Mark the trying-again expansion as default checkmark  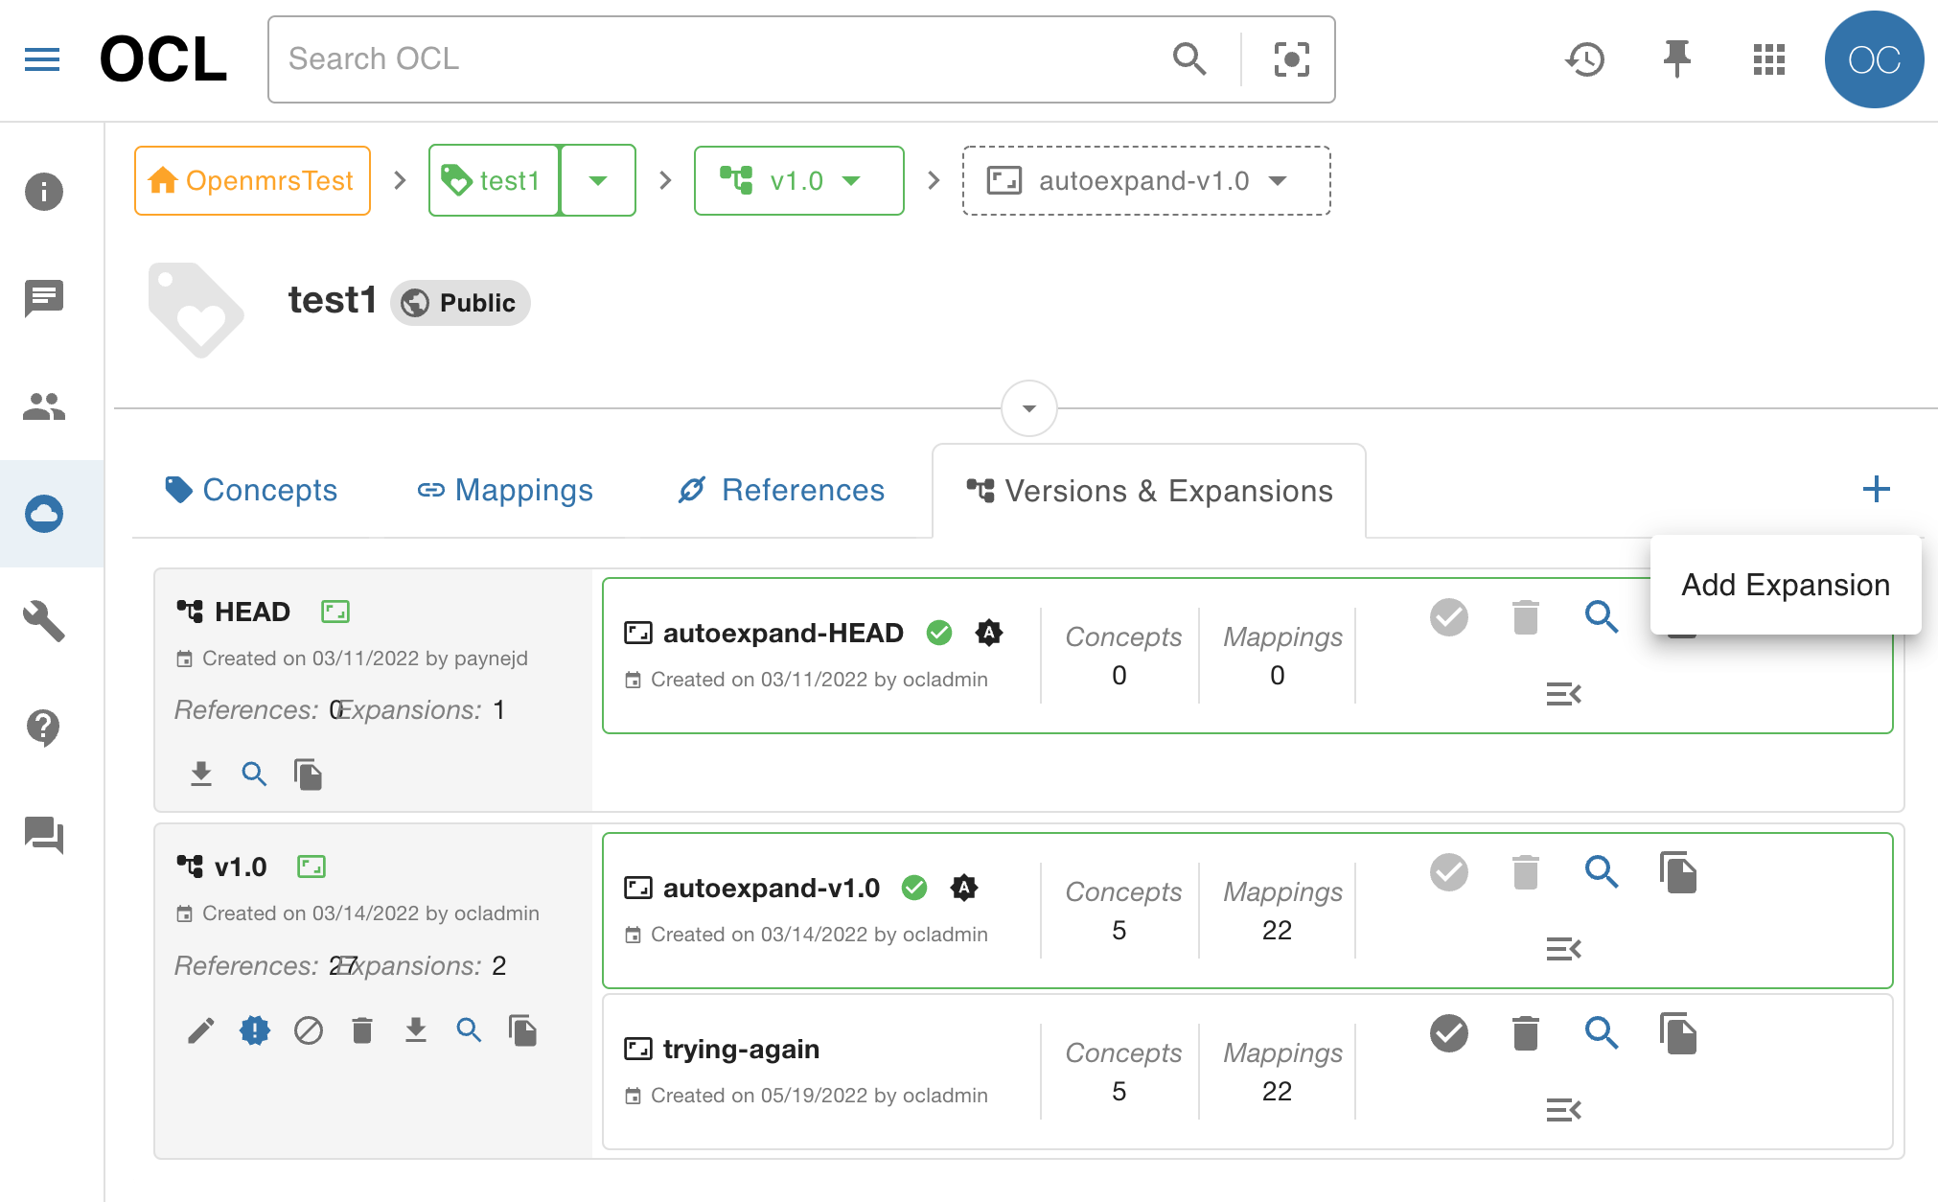point(1448,1033)
